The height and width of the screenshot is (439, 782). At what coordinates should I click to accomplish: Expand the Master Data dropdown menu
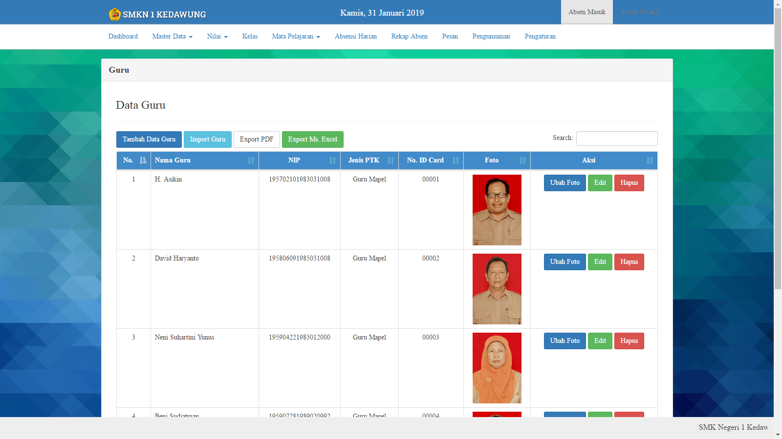(173, 37)
